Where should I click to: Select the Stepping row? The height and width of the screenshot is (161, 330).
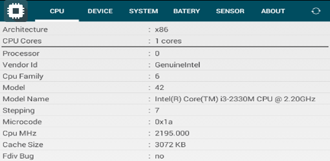click(19, 110)
